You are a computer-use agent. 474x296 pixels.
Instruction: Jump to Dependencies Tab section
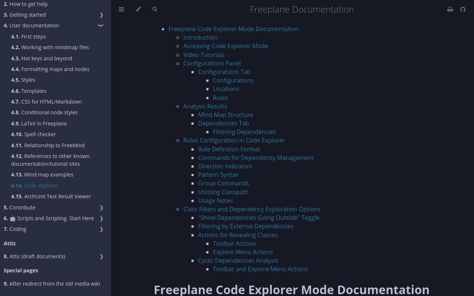[223, 123]
